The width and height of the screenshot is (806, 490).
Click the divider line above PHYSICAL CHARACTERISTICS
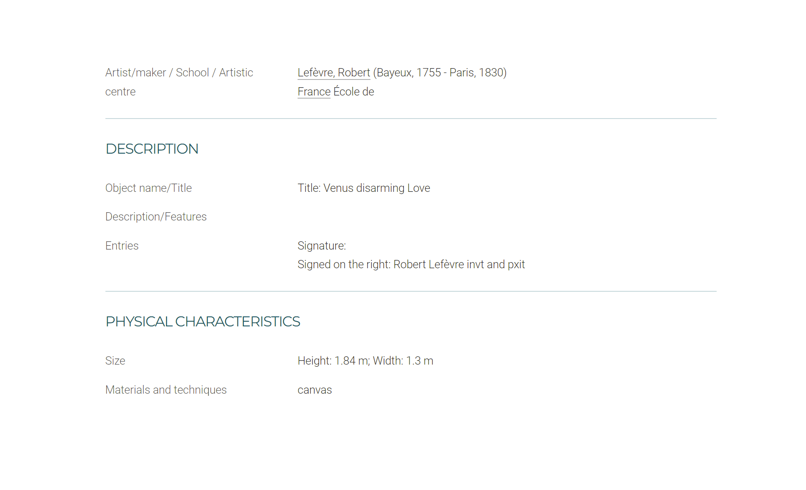click(x=410, y=291)
